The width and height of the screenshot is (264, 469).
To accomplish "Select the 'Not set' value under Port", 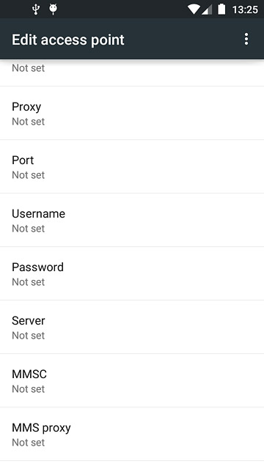I will click(x=28, y=175).
